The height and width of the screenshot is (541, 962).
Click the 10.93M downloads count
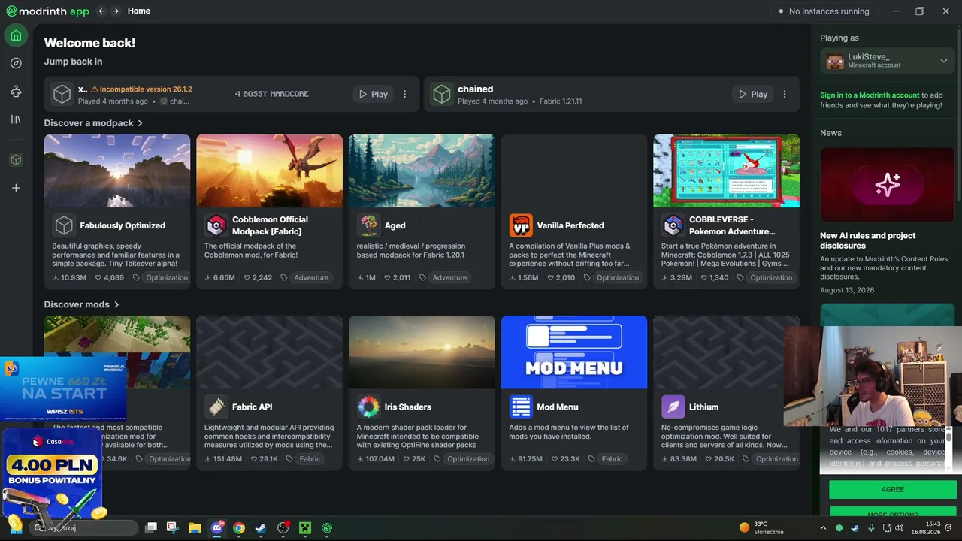(70, 277)
